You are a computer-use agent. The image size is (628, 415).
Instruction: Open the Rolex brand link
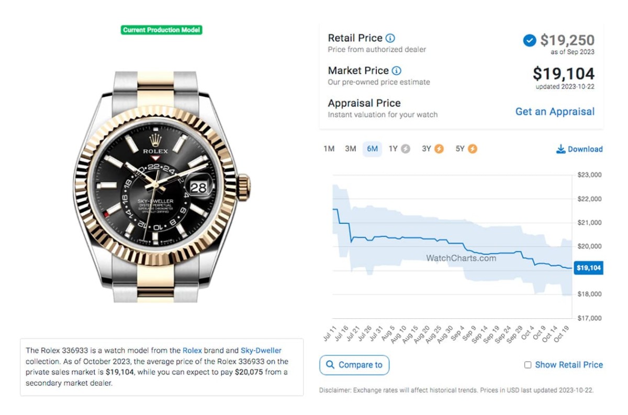click(192, 350)
